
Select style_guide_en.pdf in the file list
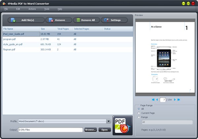(13, 44)
